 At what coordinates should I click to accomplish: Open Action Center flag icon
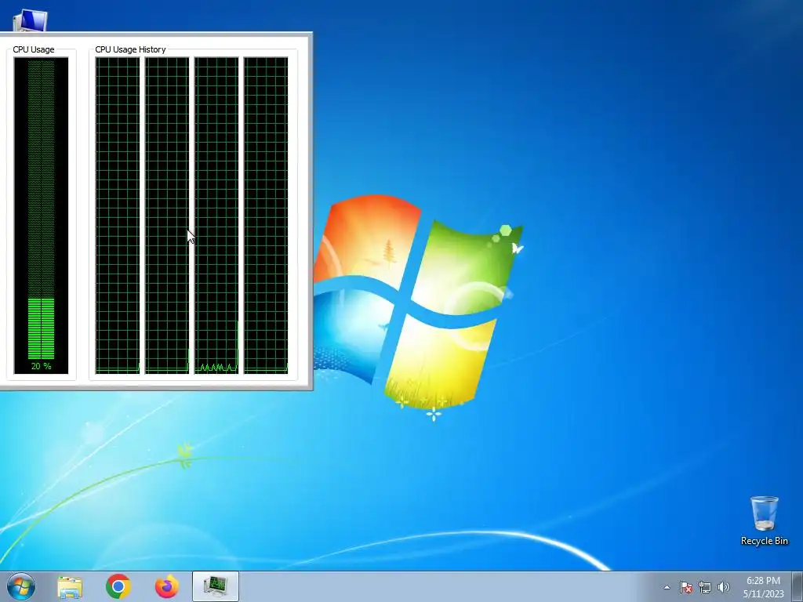pyautogui.click(x=685, y=587)
